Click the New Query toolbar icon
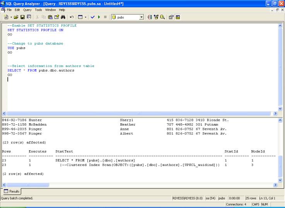Screen dimensions: 285x208 coord(6,17)
